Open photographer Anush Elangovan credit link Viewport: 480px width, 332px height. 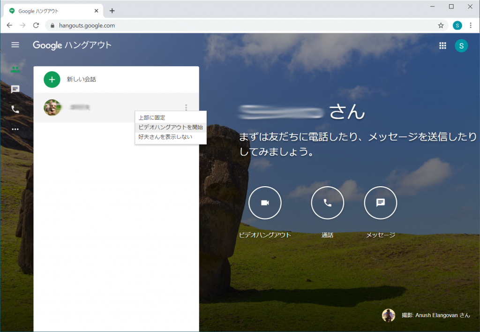pos(435,315)
